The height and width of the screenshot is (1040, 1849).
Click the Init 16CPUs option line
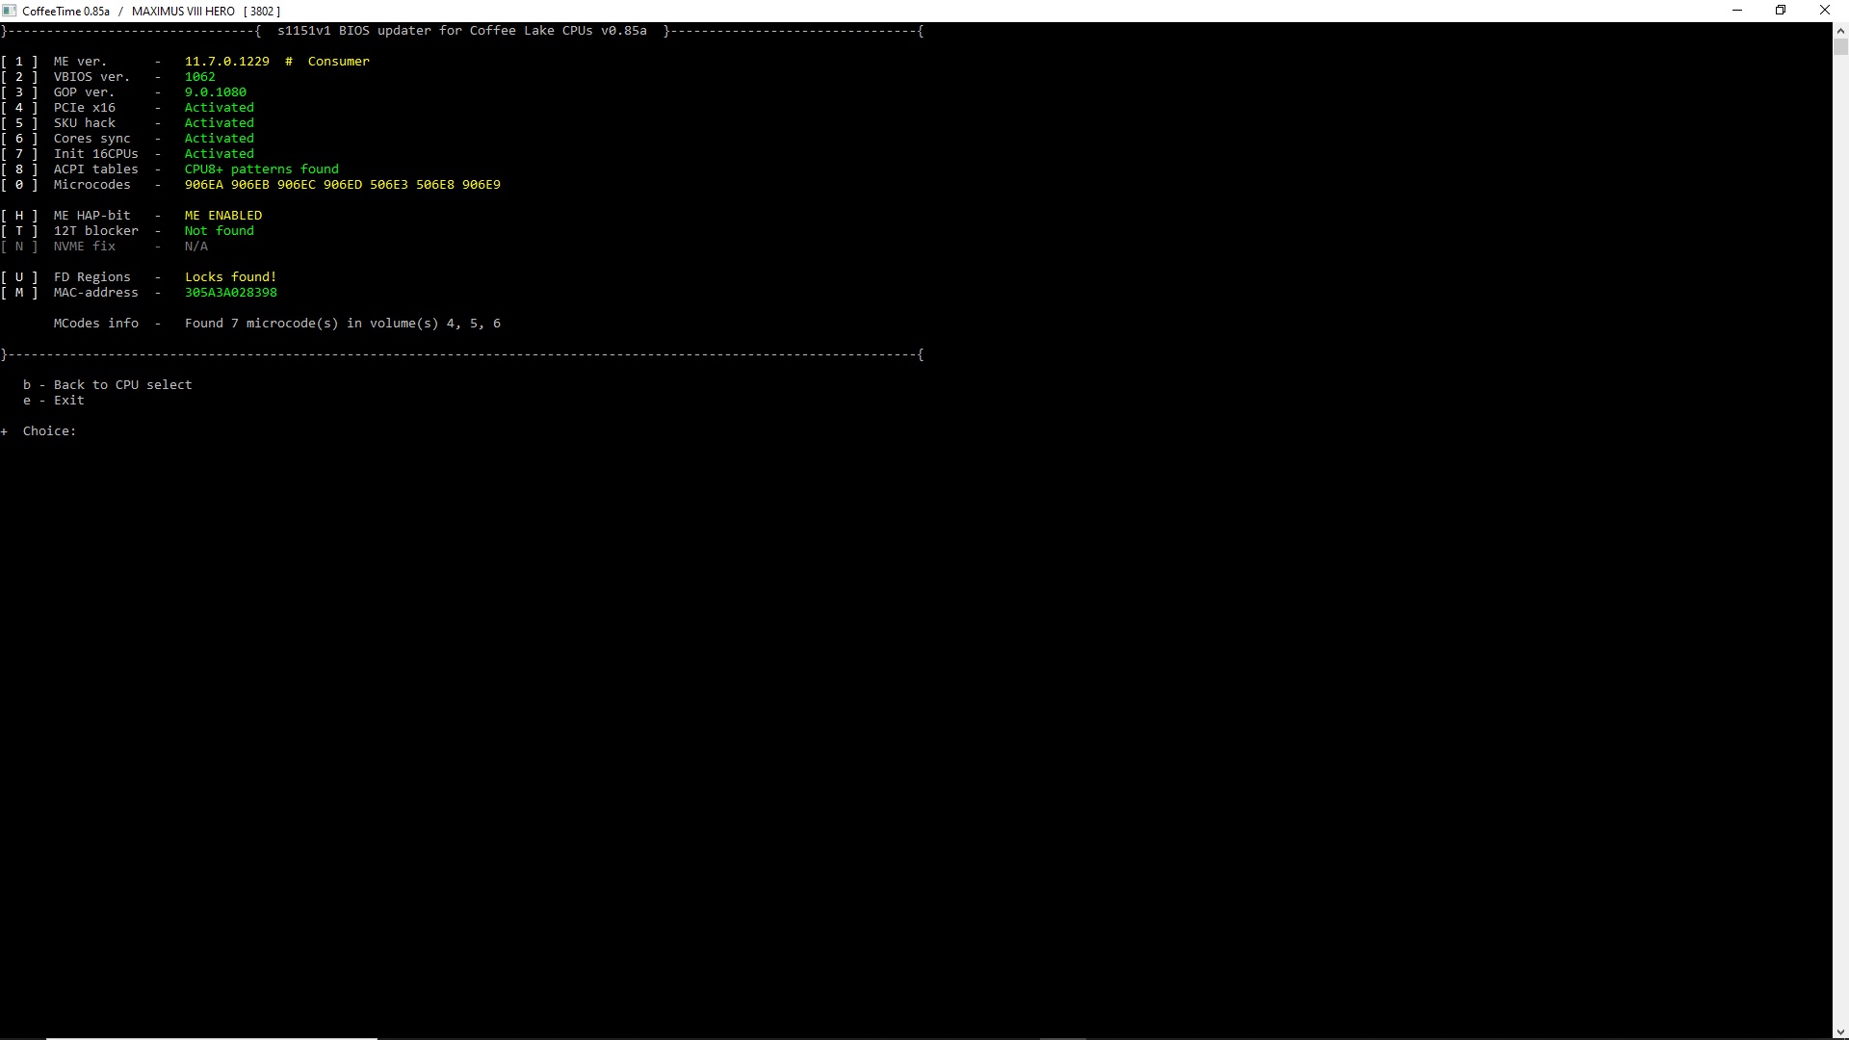coord(95,154)
